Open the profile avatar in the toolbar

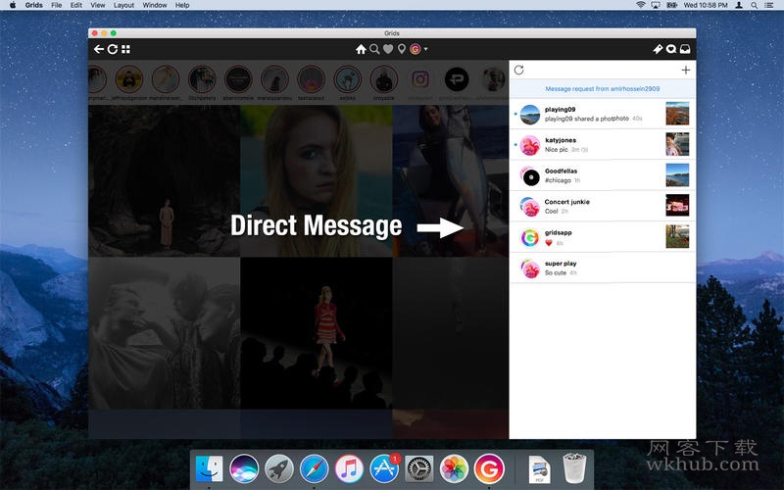415,49
